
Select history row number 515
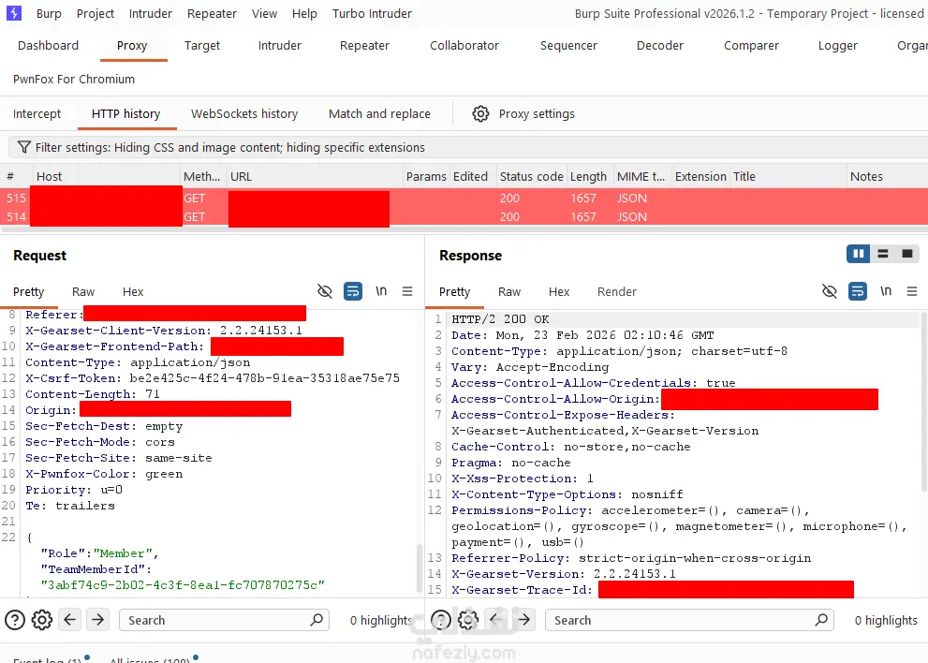pyautogui.click(x=464, y=199)
